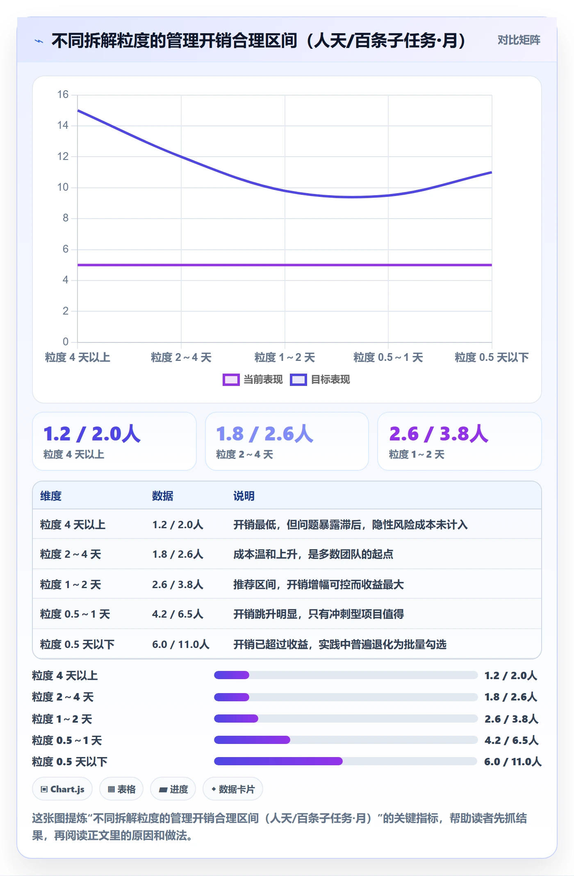Click x-axis label 粒度 0.5～1 天
The image size is (574, 876).
tap(388, 358)
